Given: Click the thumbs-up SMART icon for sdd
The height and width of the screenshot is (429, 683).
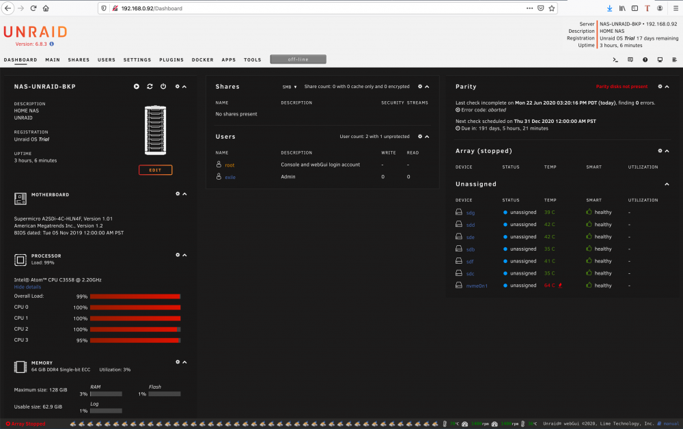Looking at the screenshot, I should (x=589, y=224).
